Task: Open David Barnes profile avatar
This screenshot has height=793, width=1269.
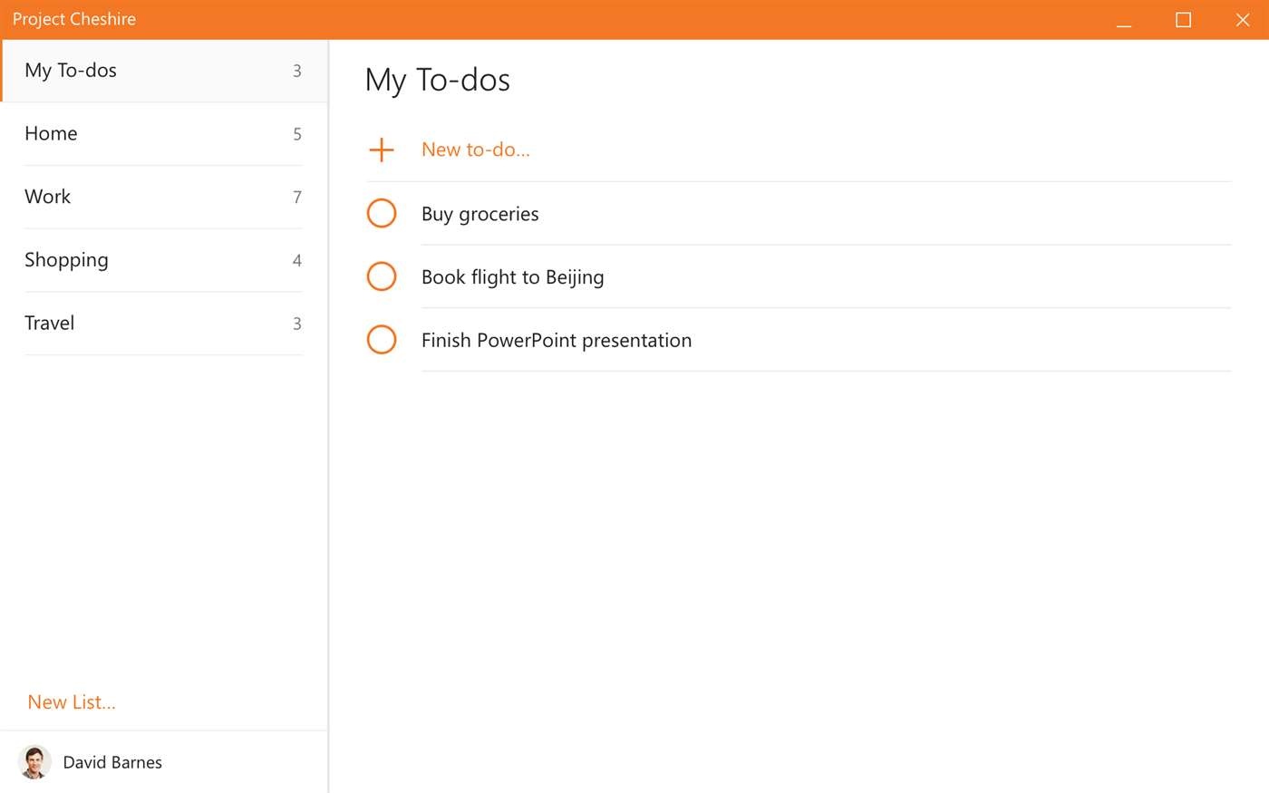Action: [x=34, y=762]
